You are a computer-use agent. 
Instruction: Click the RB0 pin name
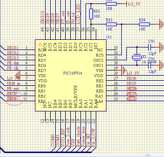[42, 86]
